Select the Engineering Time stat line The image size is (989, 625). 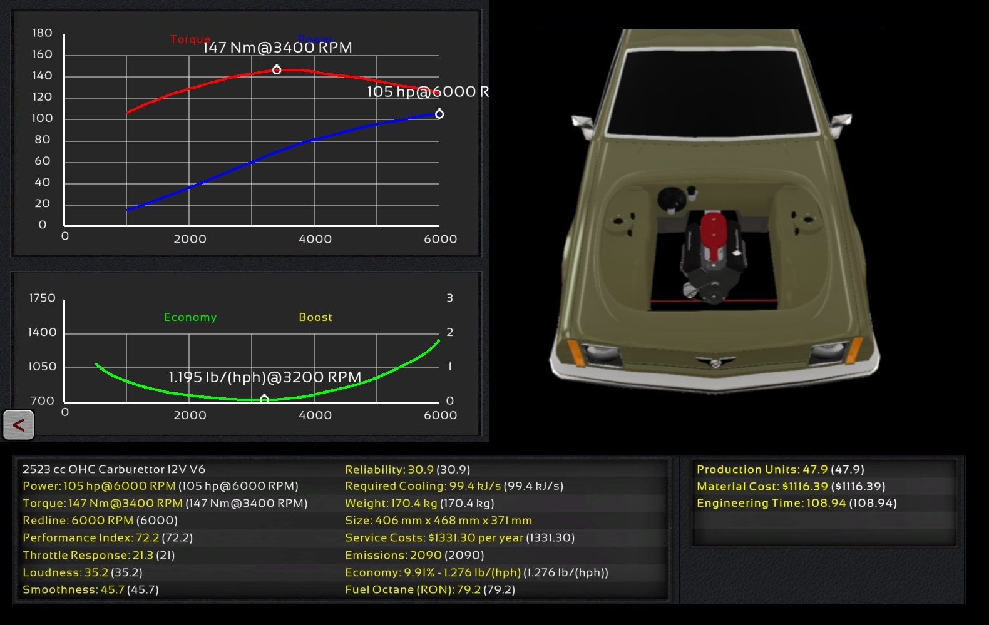pyautogui.click(x=796, y=503)
